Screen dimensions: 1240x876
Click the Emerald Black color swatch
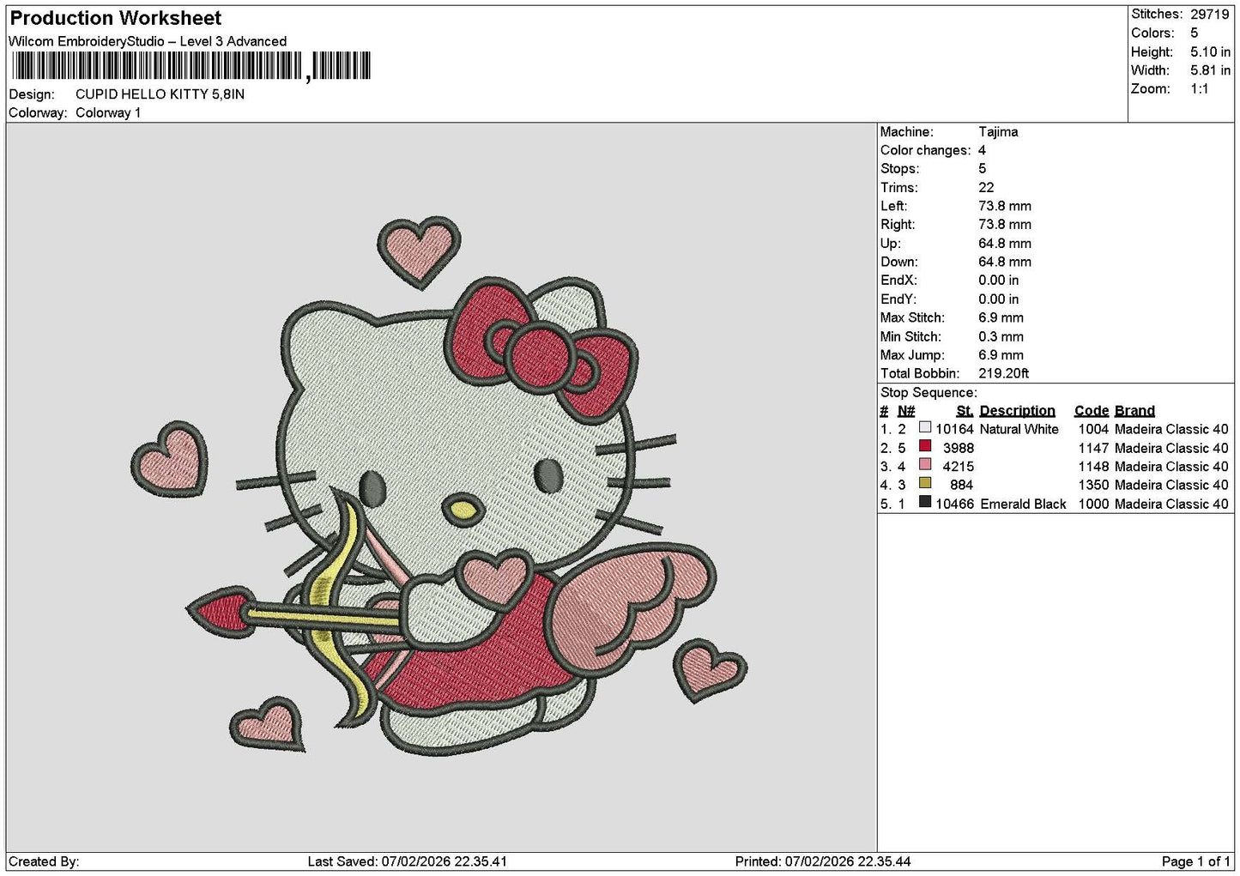tap(925, 503)
